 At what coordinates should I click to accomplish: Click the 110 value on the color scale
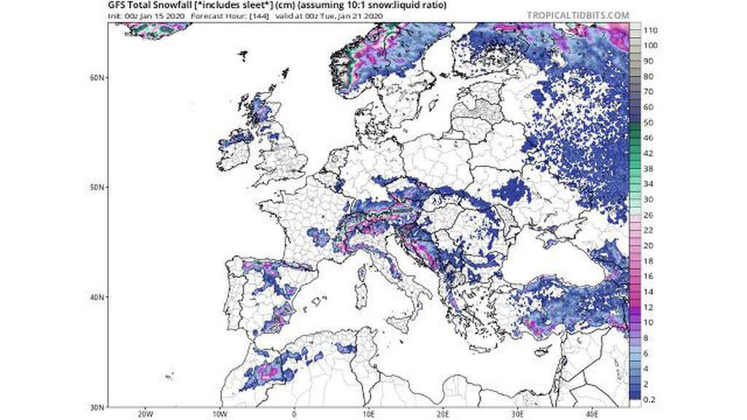coord(650,31)
